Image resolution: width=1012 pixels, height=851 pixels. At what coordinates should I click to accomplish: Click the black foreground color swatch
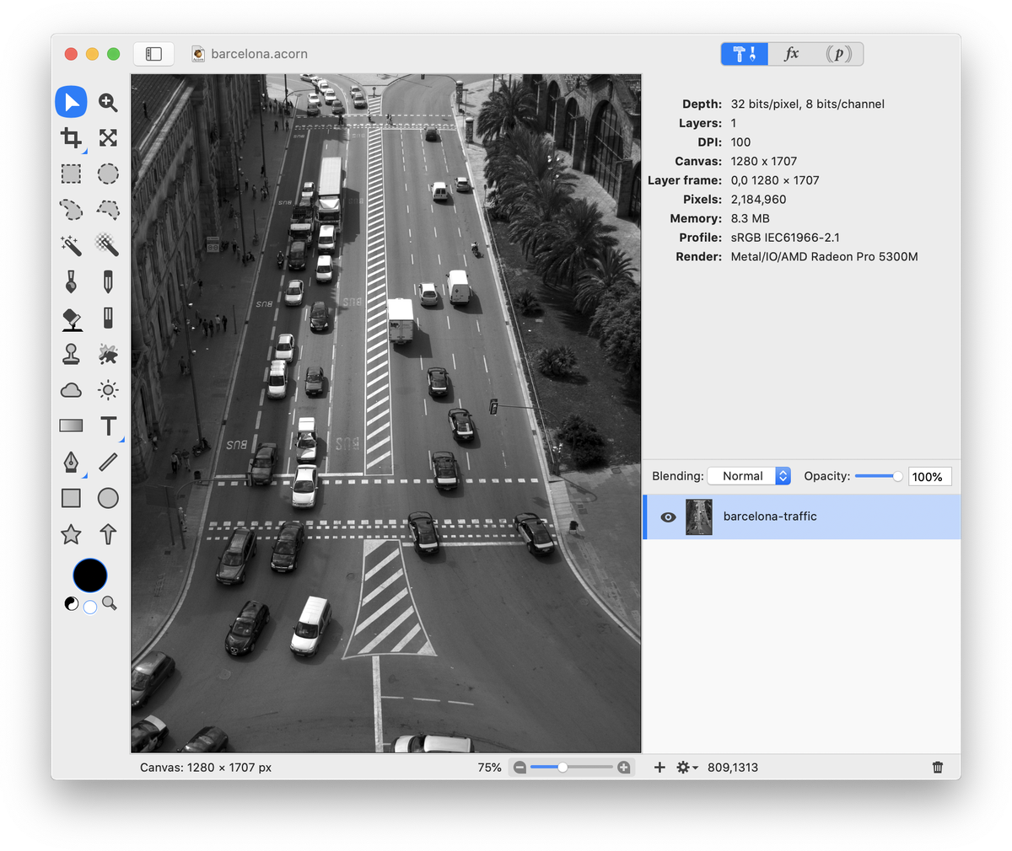89,575
